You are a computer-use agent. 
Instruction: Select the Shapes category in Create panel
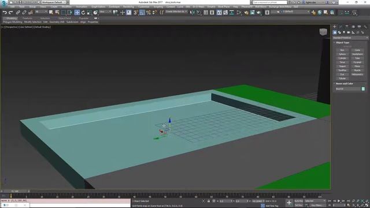[x=339, y=32]
